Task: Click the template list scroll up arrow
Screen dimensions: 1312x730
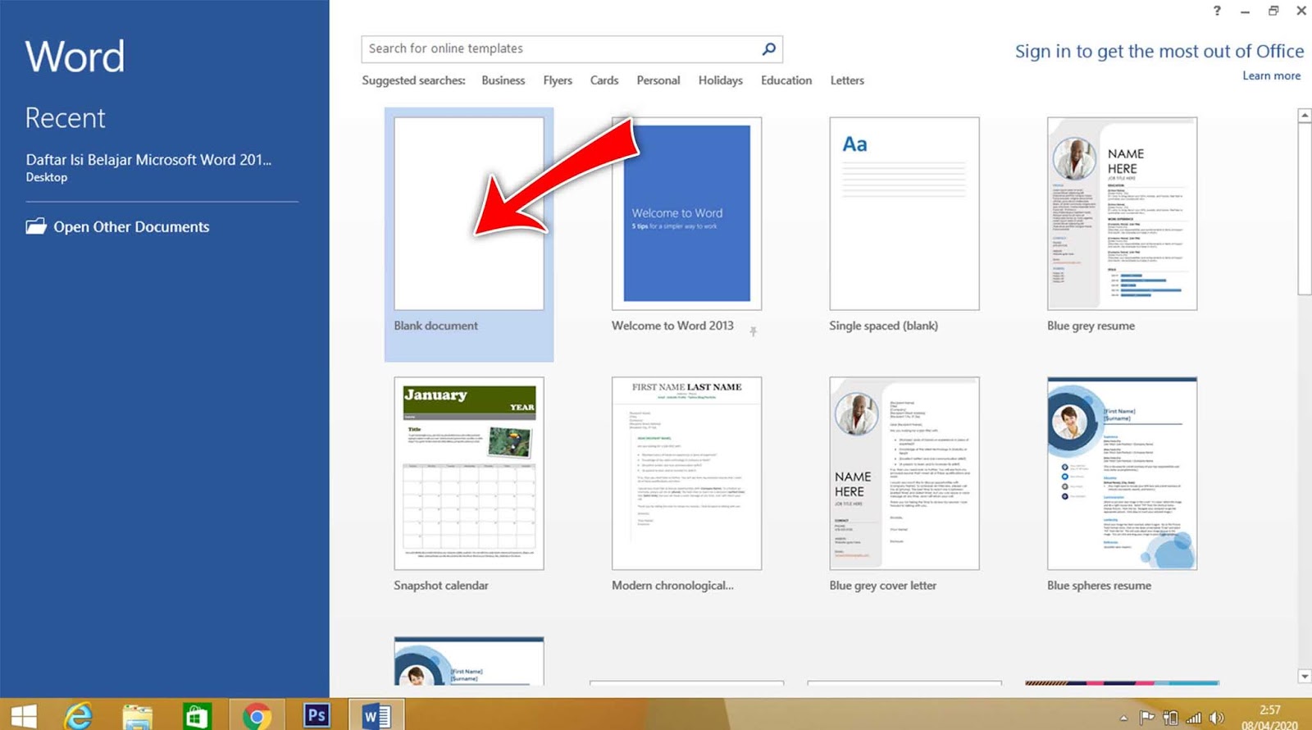Action: tap(1305, 116)
